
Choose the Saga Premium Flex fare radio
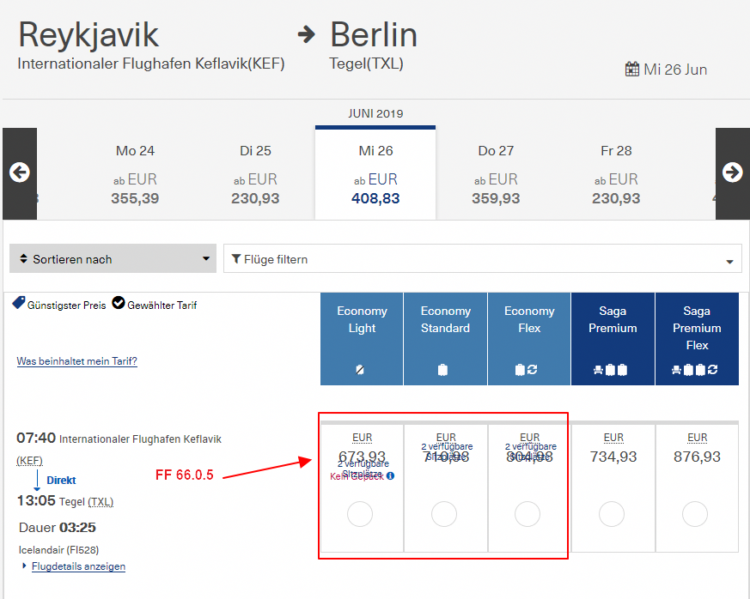click(x=697, y=514)
